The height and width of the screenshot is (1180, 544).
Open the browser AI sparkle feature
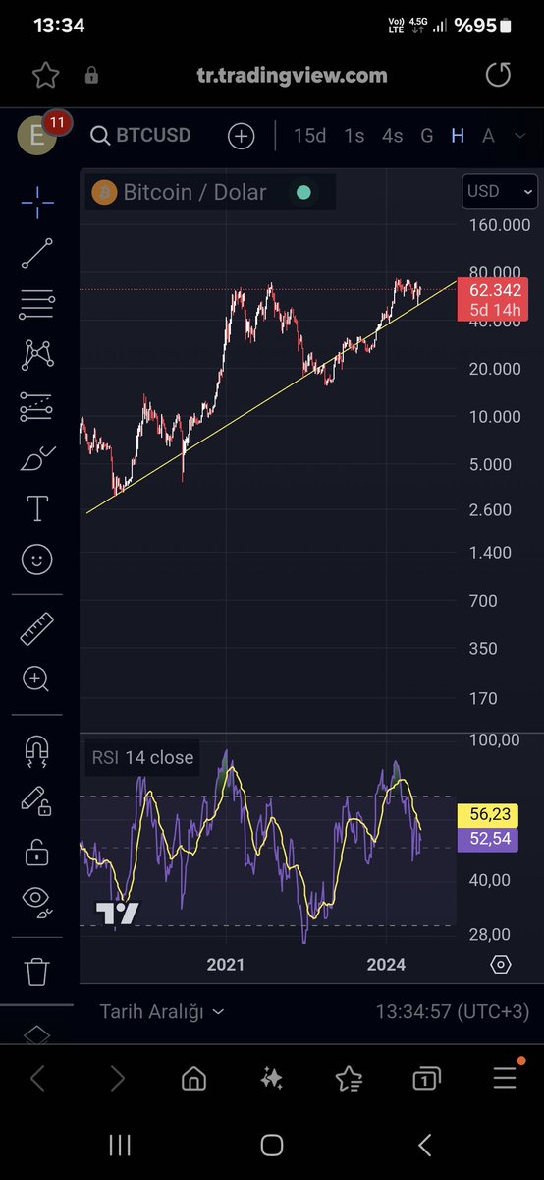point(272,1079)
